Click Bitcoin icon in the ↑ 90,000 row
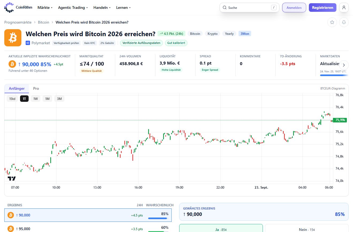 coord(11,215)
